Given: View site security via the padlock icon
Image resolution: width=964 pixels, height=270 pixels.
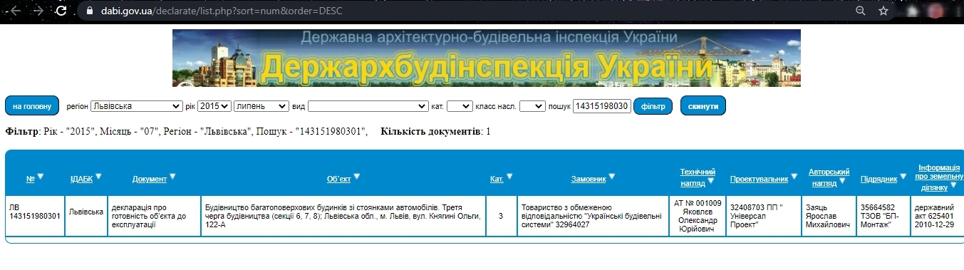Looking at the screenshot, I should tap(89, 11).
